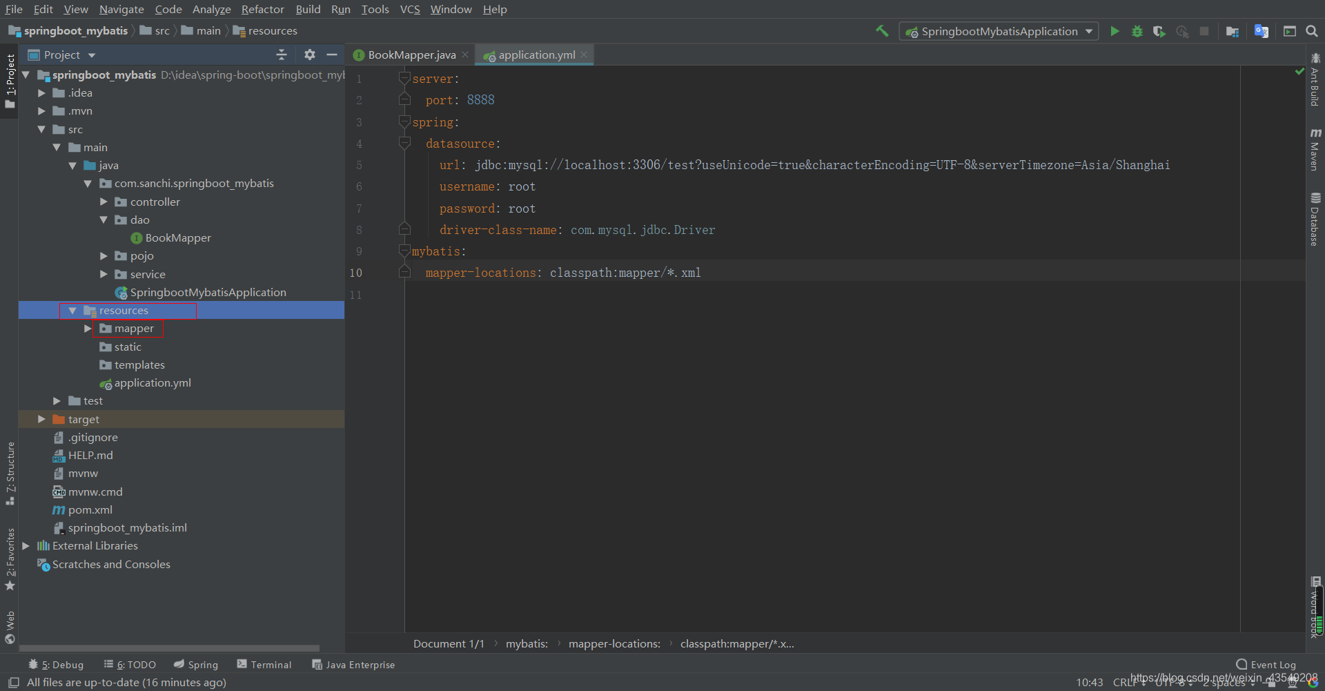Open the Analyze menu
The height and width of the screenshot is (691, 1325).
pos(211,9)
